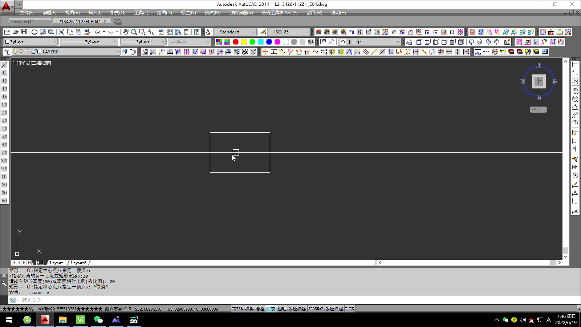Click the Plot printer icon
Image resolution: width=581 pixels, height=327 pixels.
click(34, 32)
